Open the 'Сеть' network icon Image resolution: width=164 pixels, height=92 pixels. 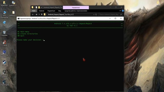[x=4, y=23]
